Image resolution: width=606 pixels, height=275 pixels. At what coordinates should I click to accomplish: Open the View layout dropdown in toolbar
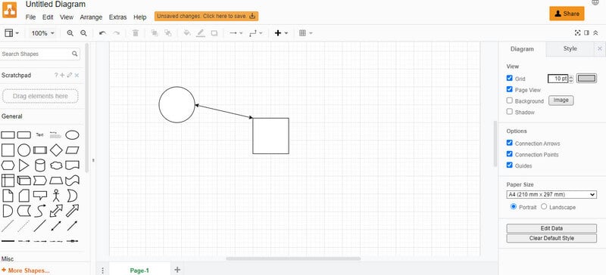coord(11,33)
